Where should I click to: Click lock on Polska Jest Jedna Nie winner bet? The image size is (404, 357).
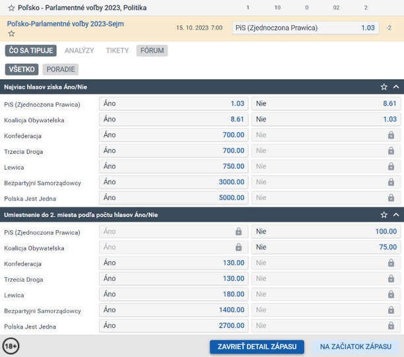pos(391,198)
